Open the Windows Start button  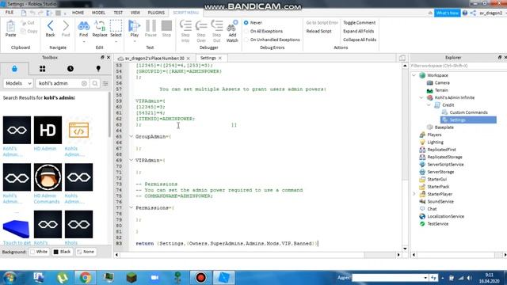(x=9, y=278)
